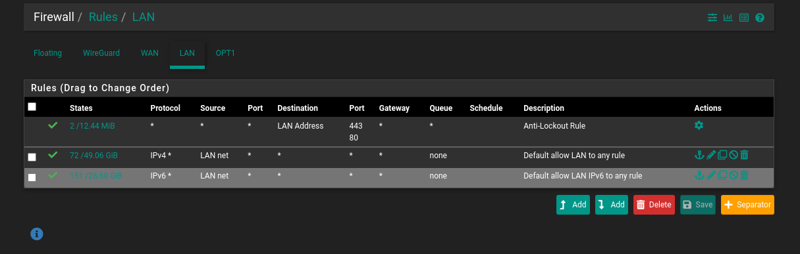Disable the IPv4 LAN to any rule

point(733,156)
